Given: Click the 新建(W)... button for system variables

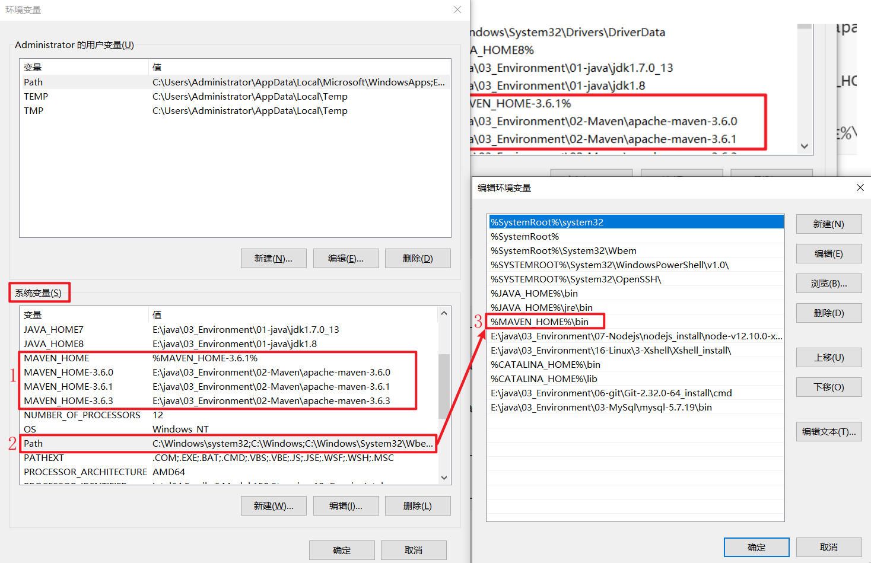Looking at the screenshot, I should point(274,505).
